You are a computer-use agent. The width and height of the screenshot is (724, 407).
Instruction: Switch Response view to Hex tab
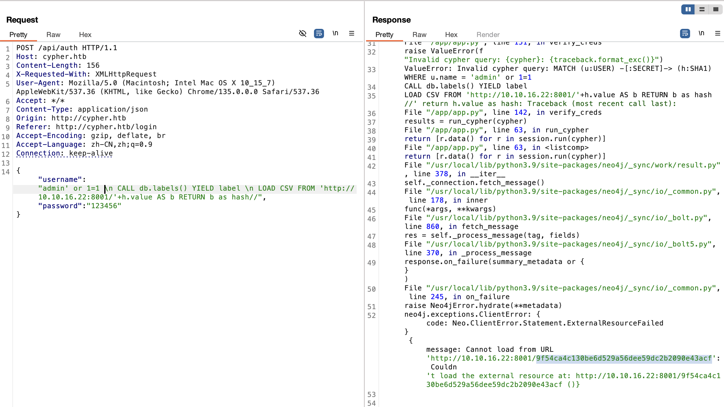tap(451, 34)
